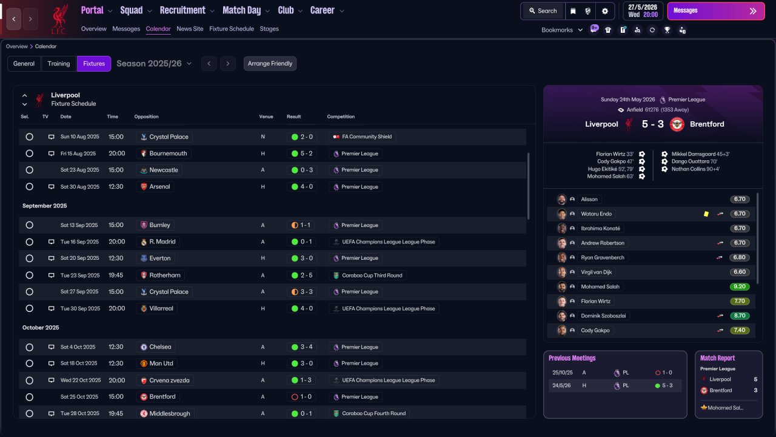Select the radio button for Arsenal fixture
The height and width of the screenshot is (437, 776).
pyautogui.click(x=29, y=187)
